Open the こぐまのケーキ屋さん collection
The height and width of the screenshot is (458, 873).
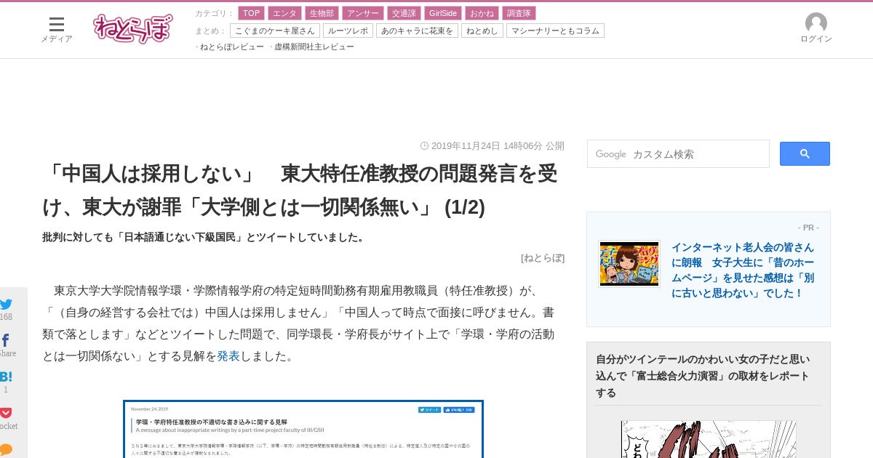275,31
